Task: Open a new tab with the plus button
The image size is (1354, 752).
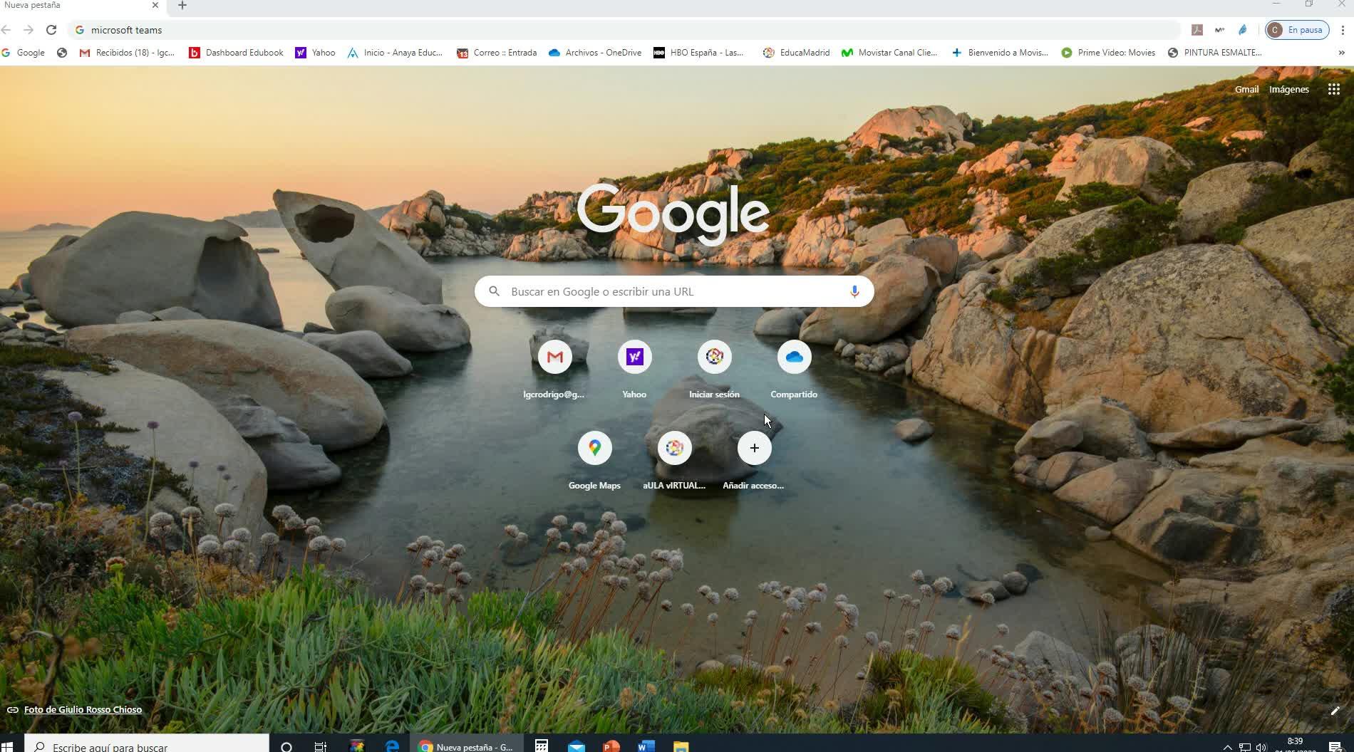Action: click(x=182, y=6)
